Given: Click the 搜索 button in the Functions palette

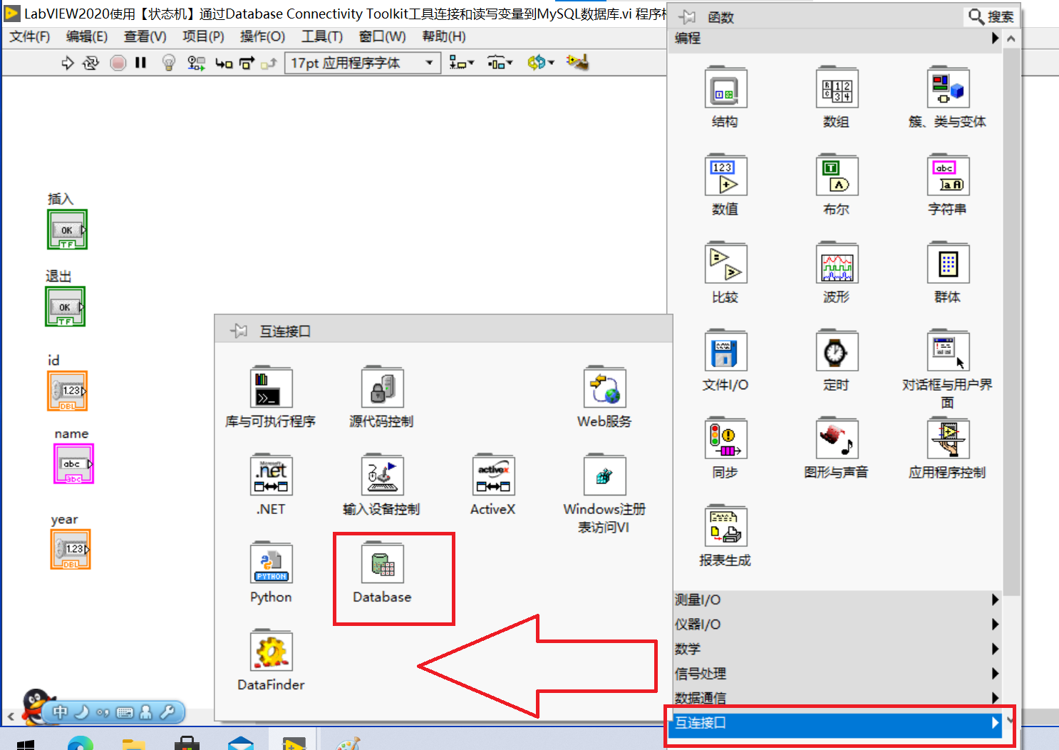Looking at the screenshot, I should point(991,16).
